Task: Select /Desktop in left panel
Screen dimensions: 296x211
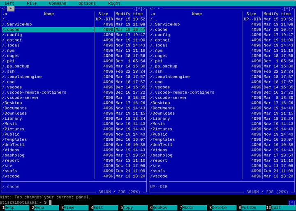Action: [74, 103]
